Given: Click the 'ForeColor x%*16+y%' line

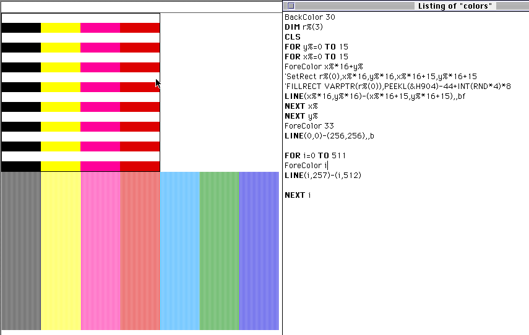Looking at the screenshot, I should click(323, 67).
